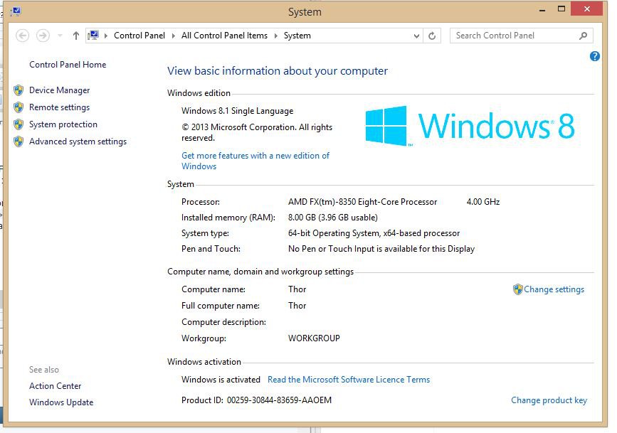The height and width of the screenshot is (433, 617).
Task: Click the Forward navigation arrow
Action: [x=43, y=36]
